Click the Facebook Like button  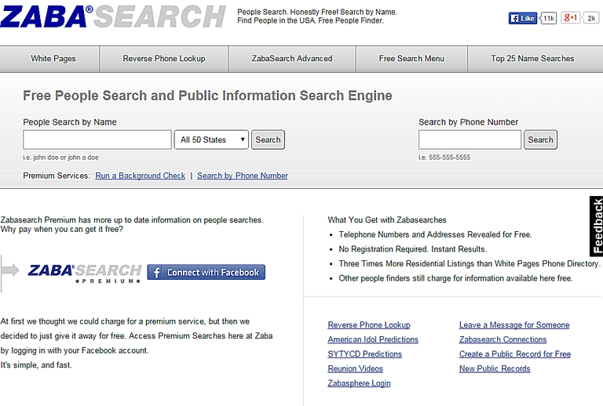[523, 18]
